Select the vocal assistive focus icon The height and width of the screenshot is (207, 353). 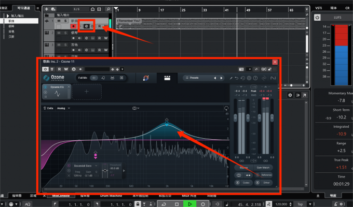pyautogui.click(x=103, y=78)
